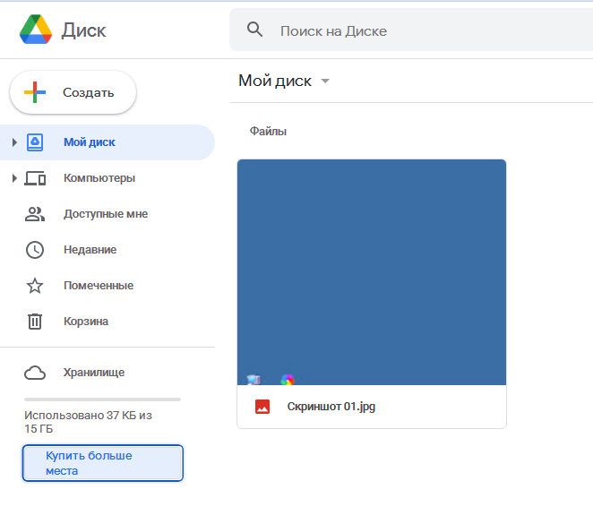Select the Скриншот 01.jpg thumbnail preview
The width and height of the screenshot is (593, 524).
(x=371, y=272)
